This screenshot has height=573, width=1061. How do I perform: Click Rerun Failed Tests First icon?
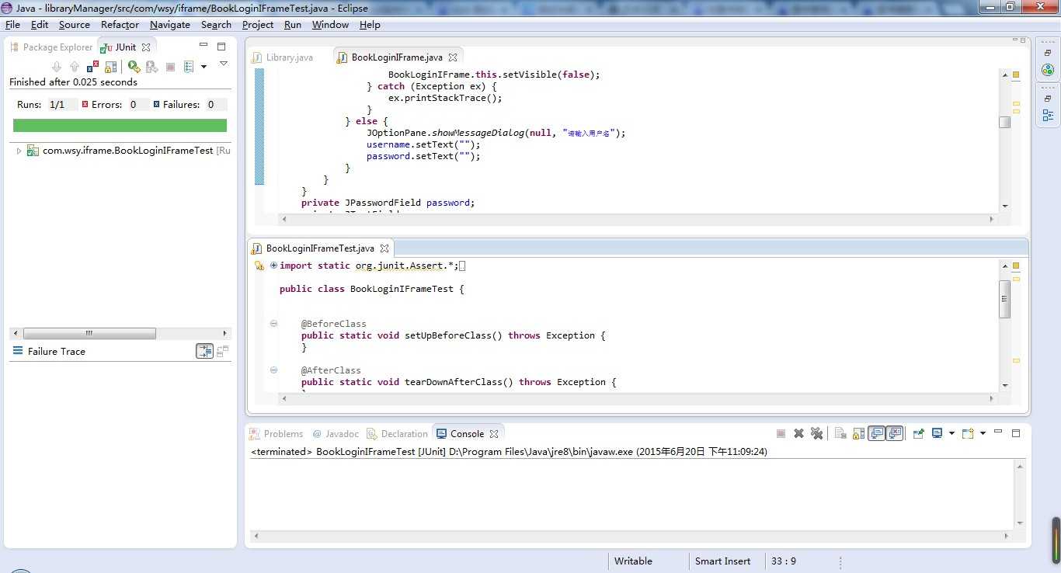point(152,67)
